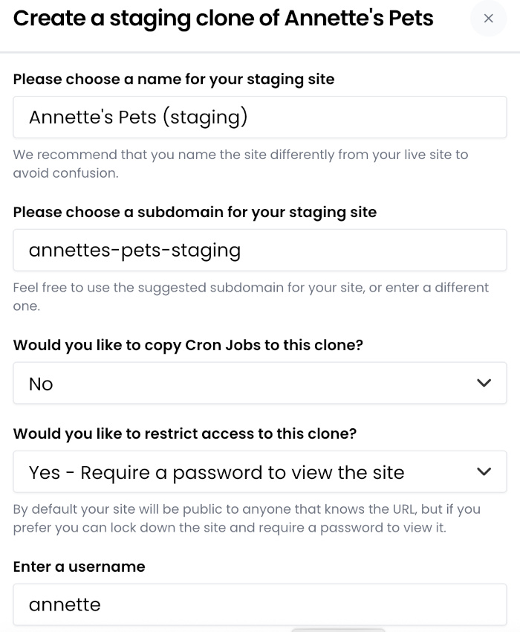Click the Yes - Require a password selection
This screenshot has width=520, height=632.
(x=215, y=471)
